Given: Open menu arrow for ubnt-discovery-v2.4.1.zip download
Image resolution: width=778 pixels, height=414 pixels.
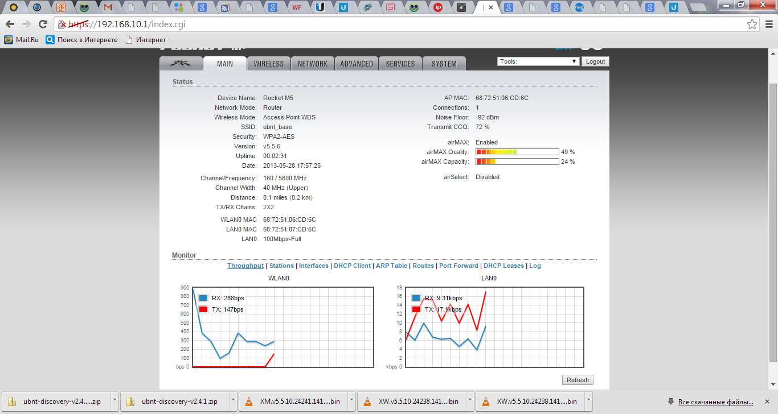Looking at the screenshot, I should (x=232, y=401).
